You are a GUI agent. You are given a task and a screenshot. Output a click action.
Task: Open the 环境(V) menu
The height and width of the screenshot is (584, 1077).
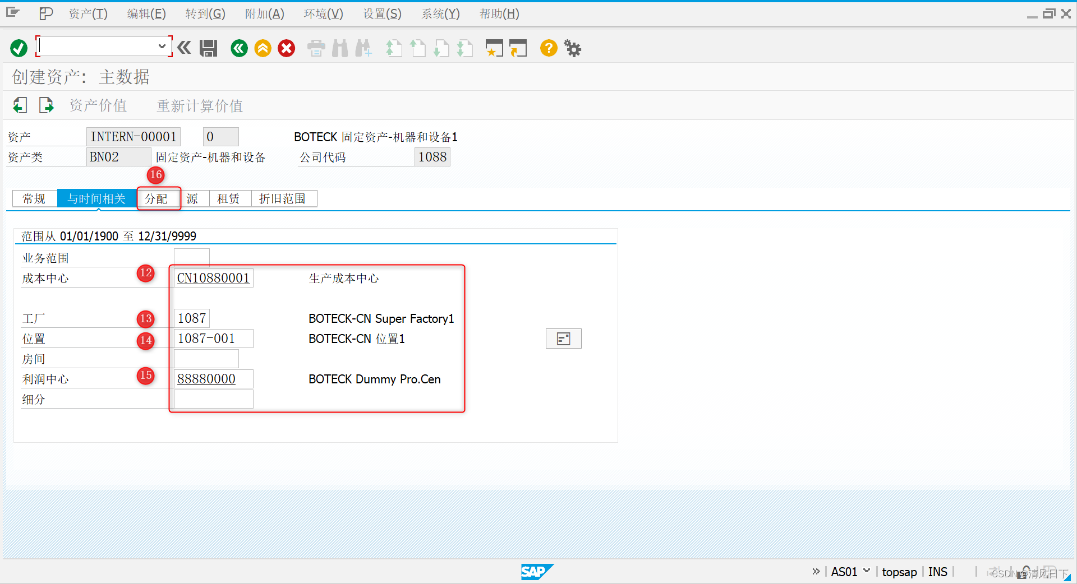pyautogui.click(x=324, y=13)
